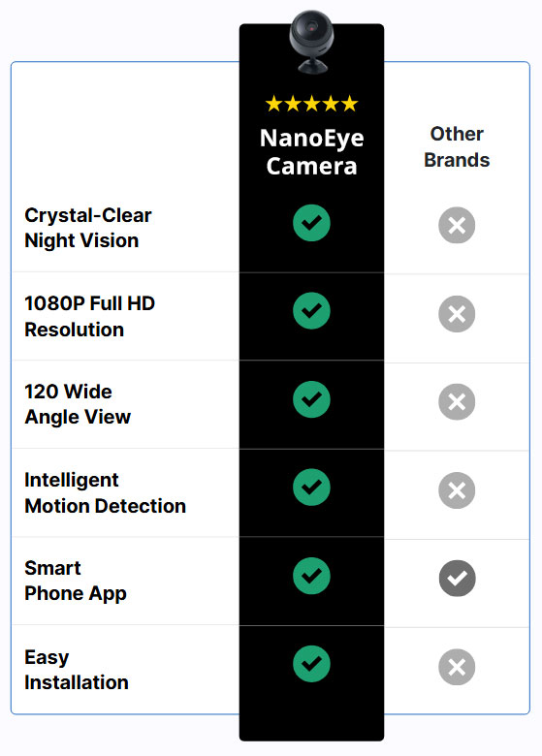Click green checkmark for 1080P Full HD Resolution
The image size is (542, 756).
click(x=311, y=311)
